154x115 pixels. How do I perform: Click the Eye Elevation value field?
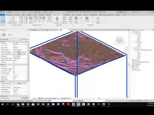click(x=19, y=90)
